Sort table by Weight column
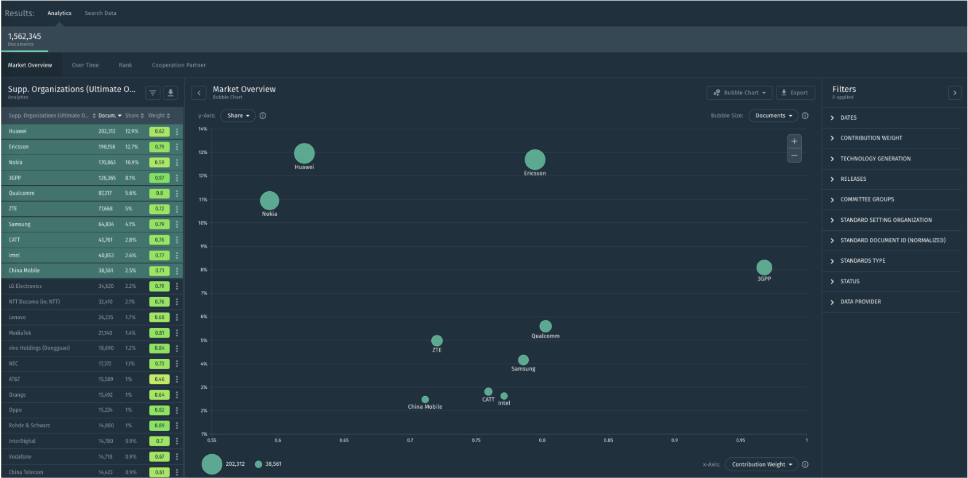Viewport: 968px width, 478px height. pos(159,116)
